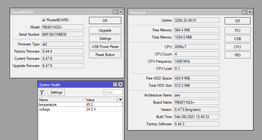Click the Reset Button button
Viewport: 262px width, 140px height.
[x=105, y=55]
